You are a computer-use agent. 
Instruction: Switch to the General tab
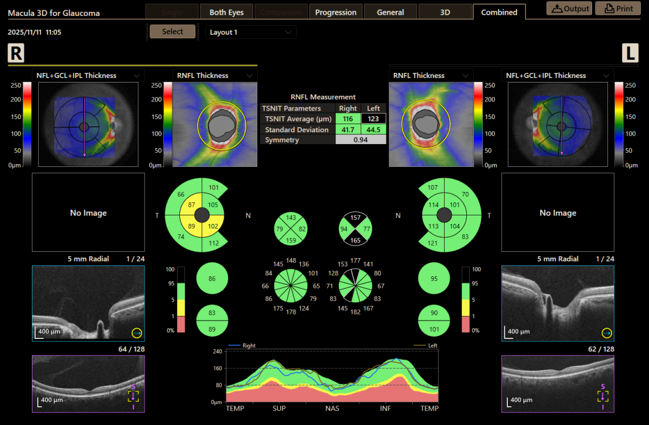[390, 11]
